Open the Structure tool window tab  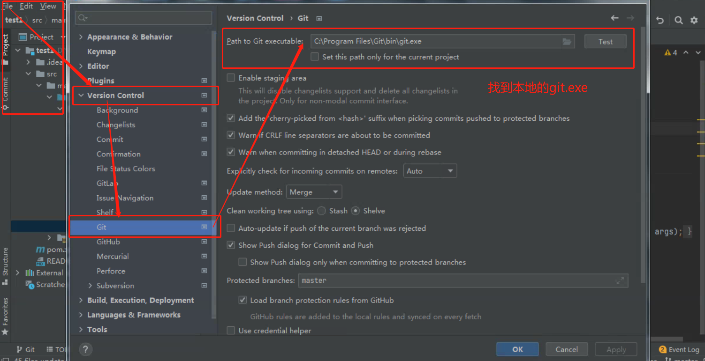(x=5, y=266)
